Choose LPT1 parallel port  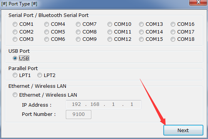click(x=15, y=75)
